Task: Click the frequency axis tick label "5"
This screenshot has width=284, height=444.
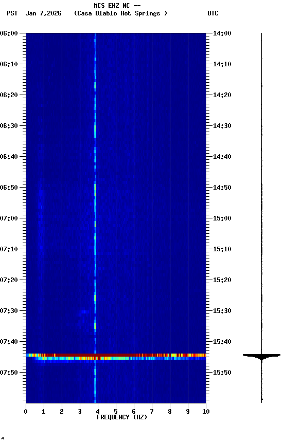Action: (116, 412)
